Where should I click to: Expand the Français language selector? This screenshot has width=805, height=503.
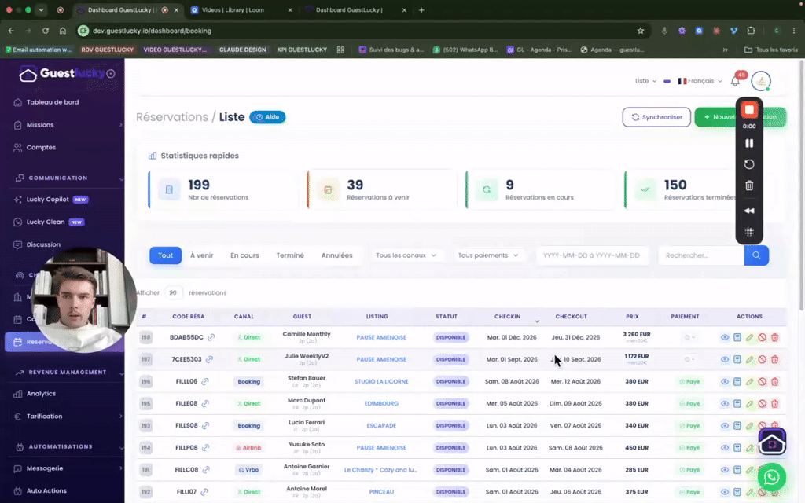[700, 81]
